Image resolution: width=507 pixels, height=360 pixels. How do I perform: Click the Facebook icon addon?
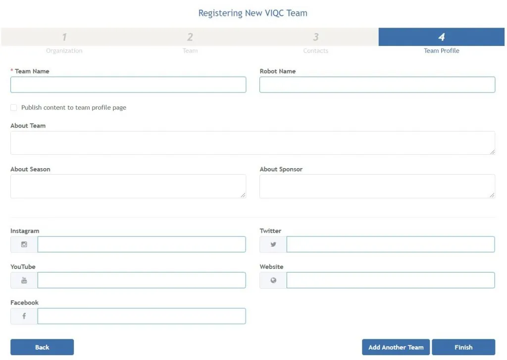tap(24, 316)
